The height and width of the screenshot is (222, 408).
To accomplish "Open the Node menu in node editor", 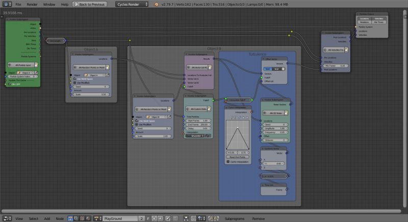I will click(x=60, y=218).
